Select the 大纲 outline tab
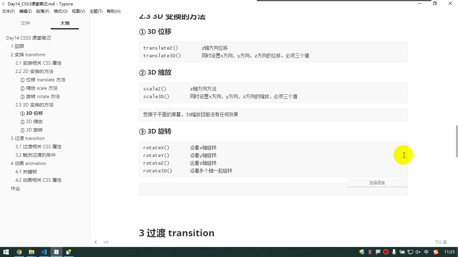This screenshot has height=257, width=458. (65, 23)
